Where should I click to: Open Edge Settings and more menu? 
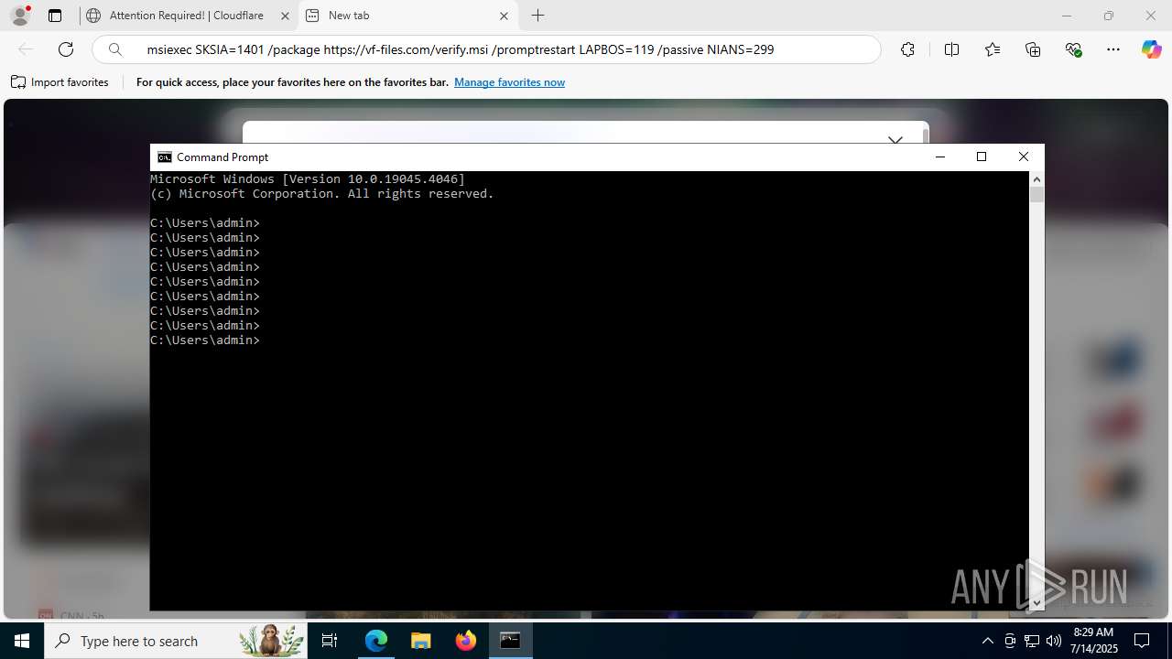(1113, 49)
